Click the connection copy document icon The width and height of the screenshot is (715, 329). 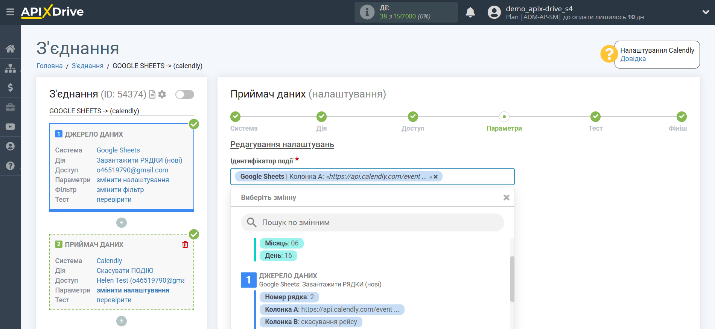pos(152,94)
